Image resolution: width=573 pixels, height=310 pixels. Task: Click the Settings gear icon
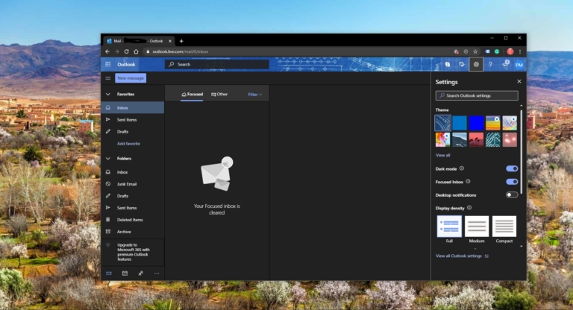click(476, 64)
